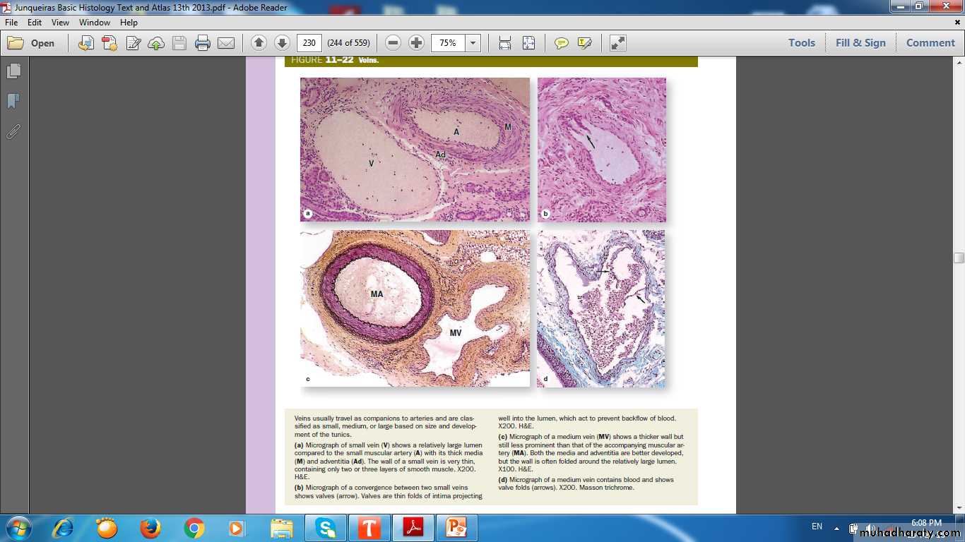
Task: Zoom in with the plus button
Action: pos(417,43)
